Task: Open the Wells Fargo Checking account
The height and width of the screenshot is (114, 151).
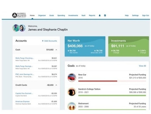Action: click(x=25, y=58)
